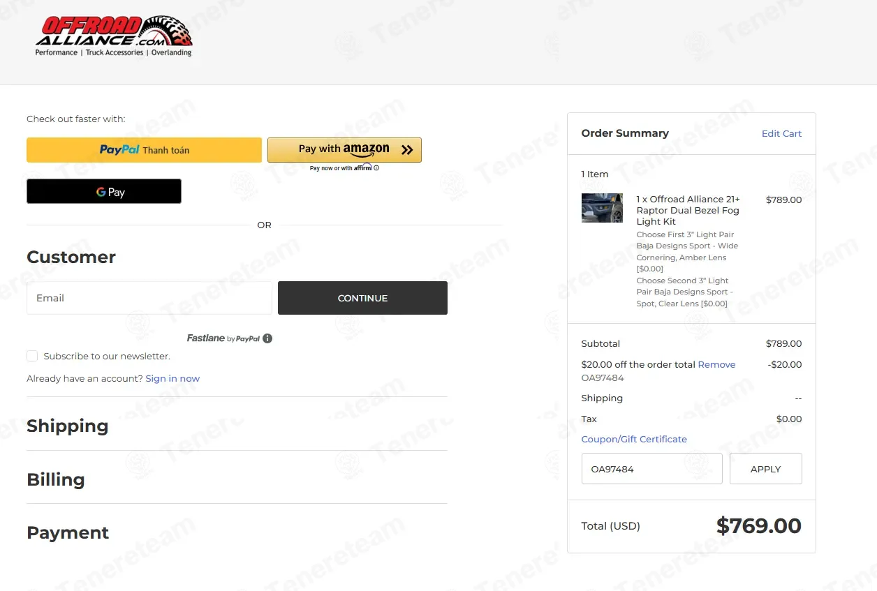Focus the Email input field

tap(149, 298)
